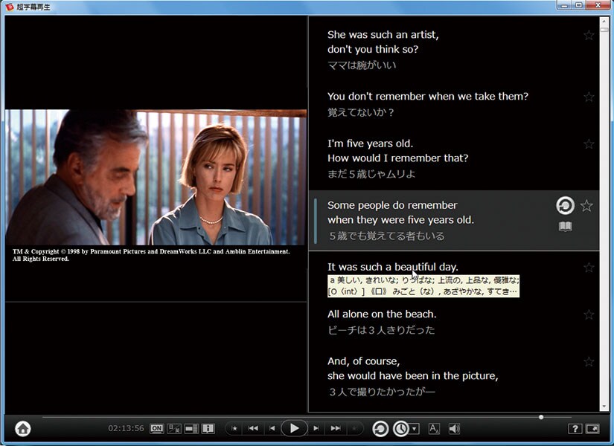Open the bilingual subtitle display icon
The height and width of the screenshot is (446, 614).
[174, 429]
